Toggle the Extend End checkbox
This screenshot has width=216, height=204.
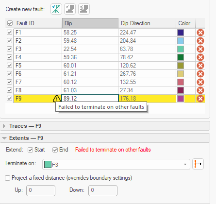[55, 150]
